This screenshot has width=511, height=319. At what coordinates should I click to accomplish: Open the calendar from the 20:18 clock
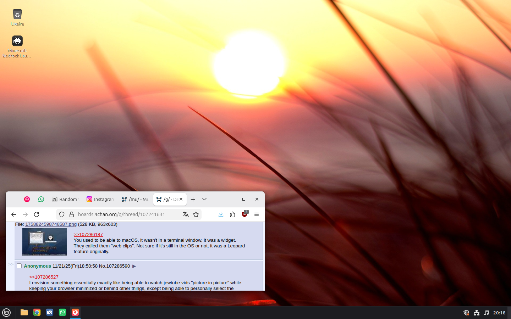499,313
